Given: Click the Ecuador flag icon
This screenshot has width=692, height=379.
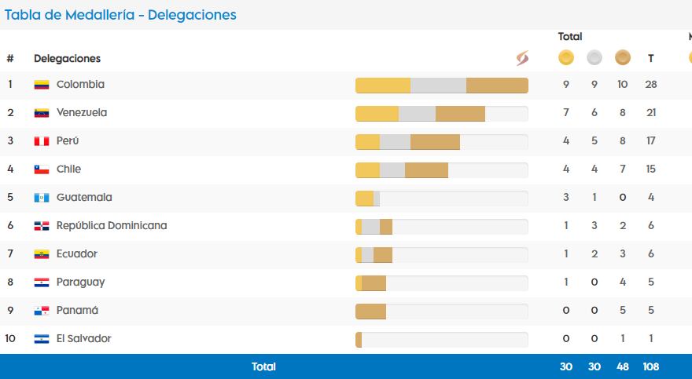Looking at the screenshot, I should (x=42, y=254).
